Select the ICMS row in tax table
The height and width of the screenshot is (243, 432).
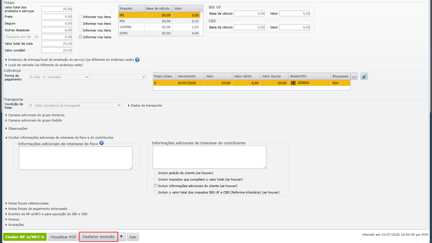coord(159,33)
